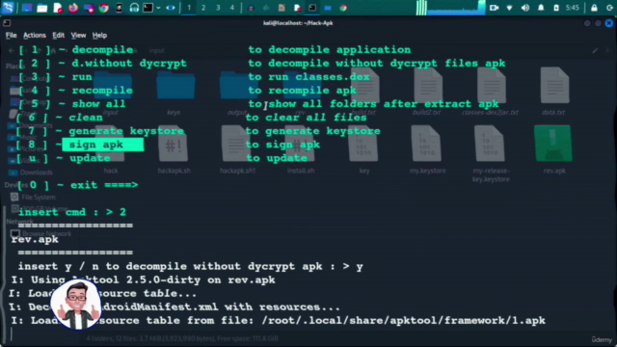
Task: Click the show desktop panel icon
Action: (x=27, y=8)
